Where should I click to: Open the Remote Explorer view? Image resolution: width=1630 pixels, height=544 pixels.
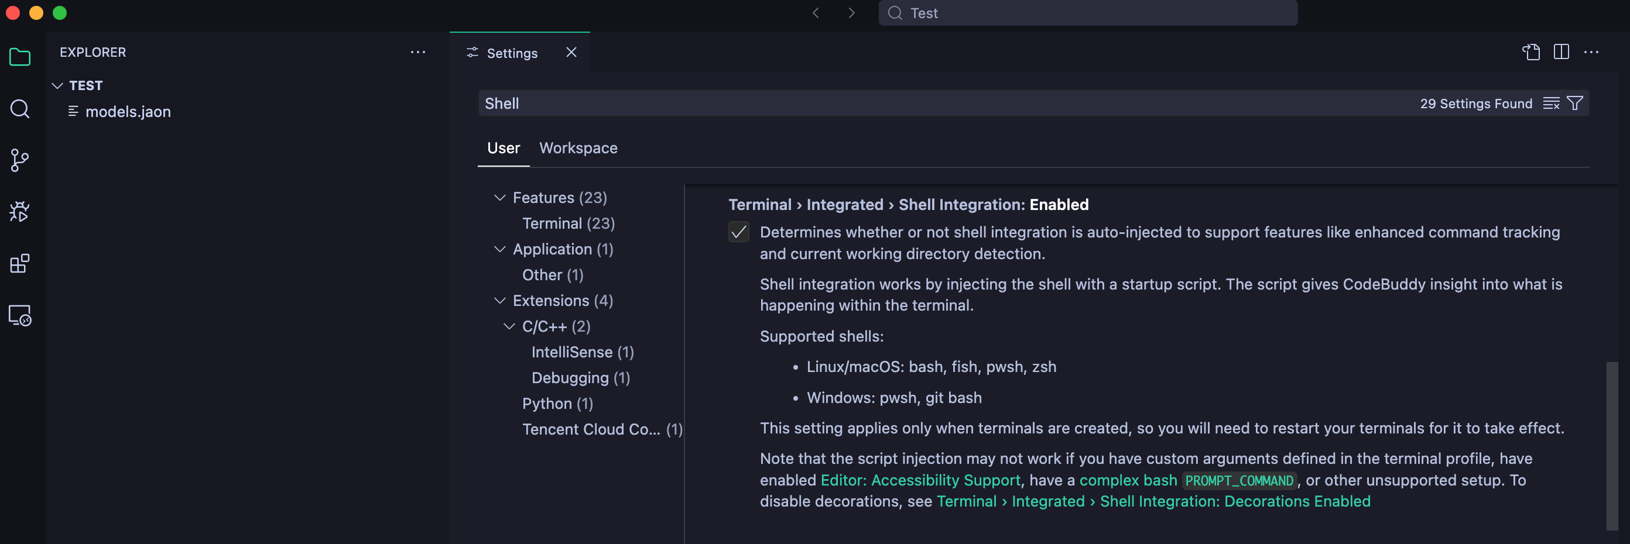coord(20,315)
